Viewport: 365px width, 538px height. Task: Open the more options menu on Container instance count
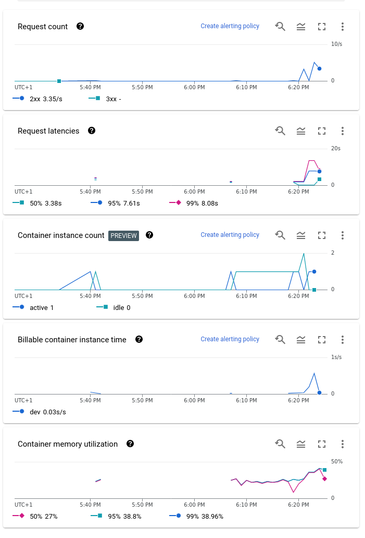pyautogui.click(x=342, y=235)
